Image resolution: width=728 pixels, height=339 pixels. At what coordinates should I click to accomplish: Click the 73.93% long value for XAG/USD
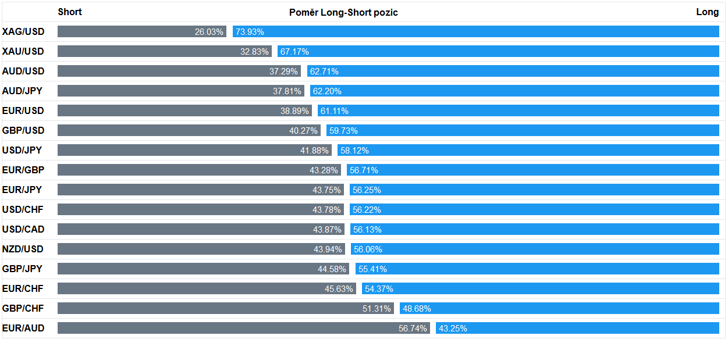click(x=250, y=31)
